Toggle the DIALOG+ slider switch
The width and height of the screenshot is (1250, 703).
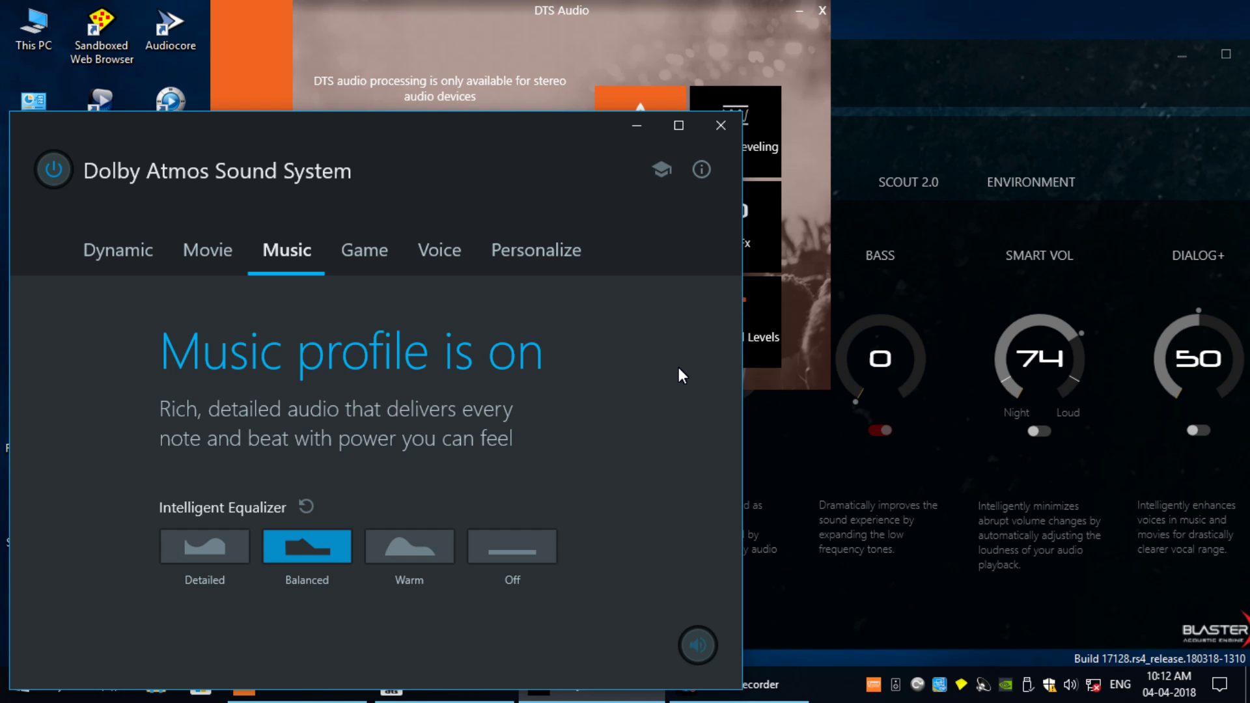pos(1198,430)
